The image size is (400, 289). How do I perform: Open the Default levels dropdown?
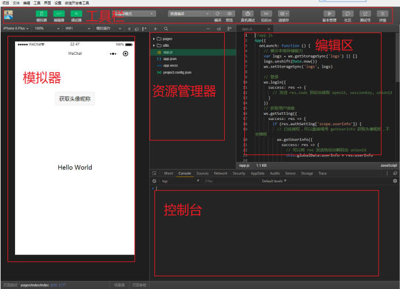[274, 181]
